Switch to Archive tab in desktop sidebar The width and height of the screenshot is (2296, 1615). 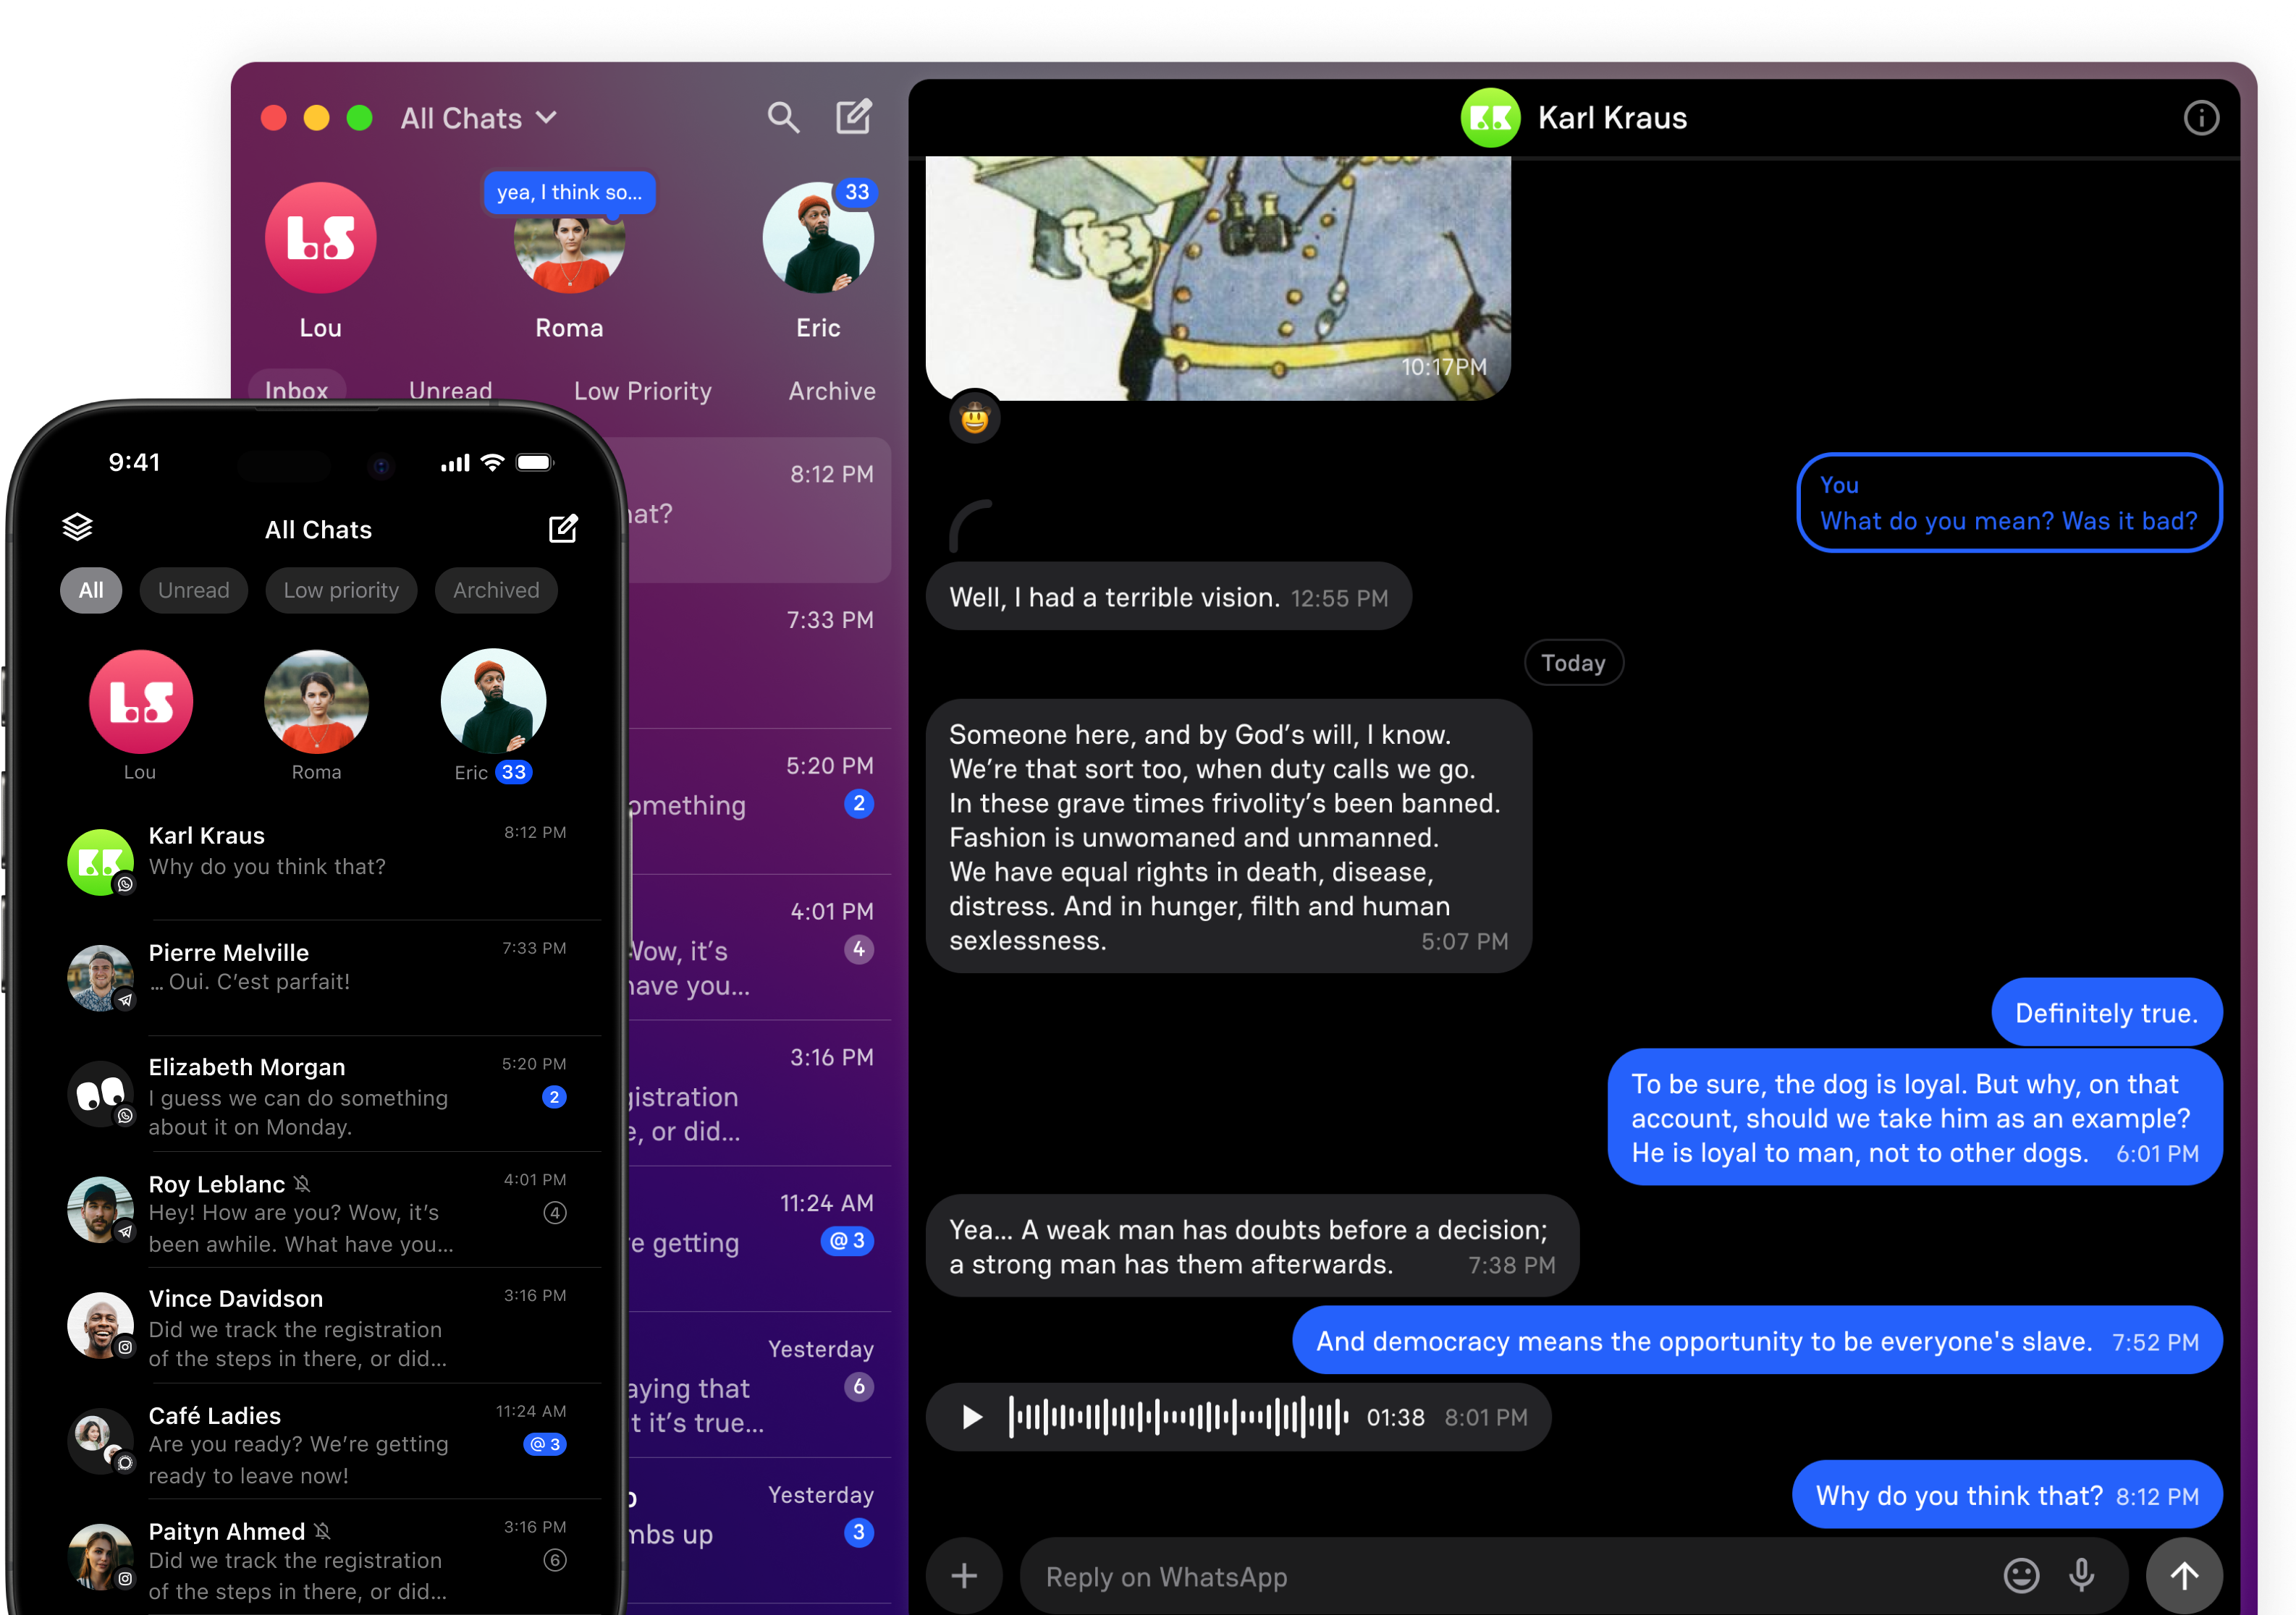click(x=832, y=391)
